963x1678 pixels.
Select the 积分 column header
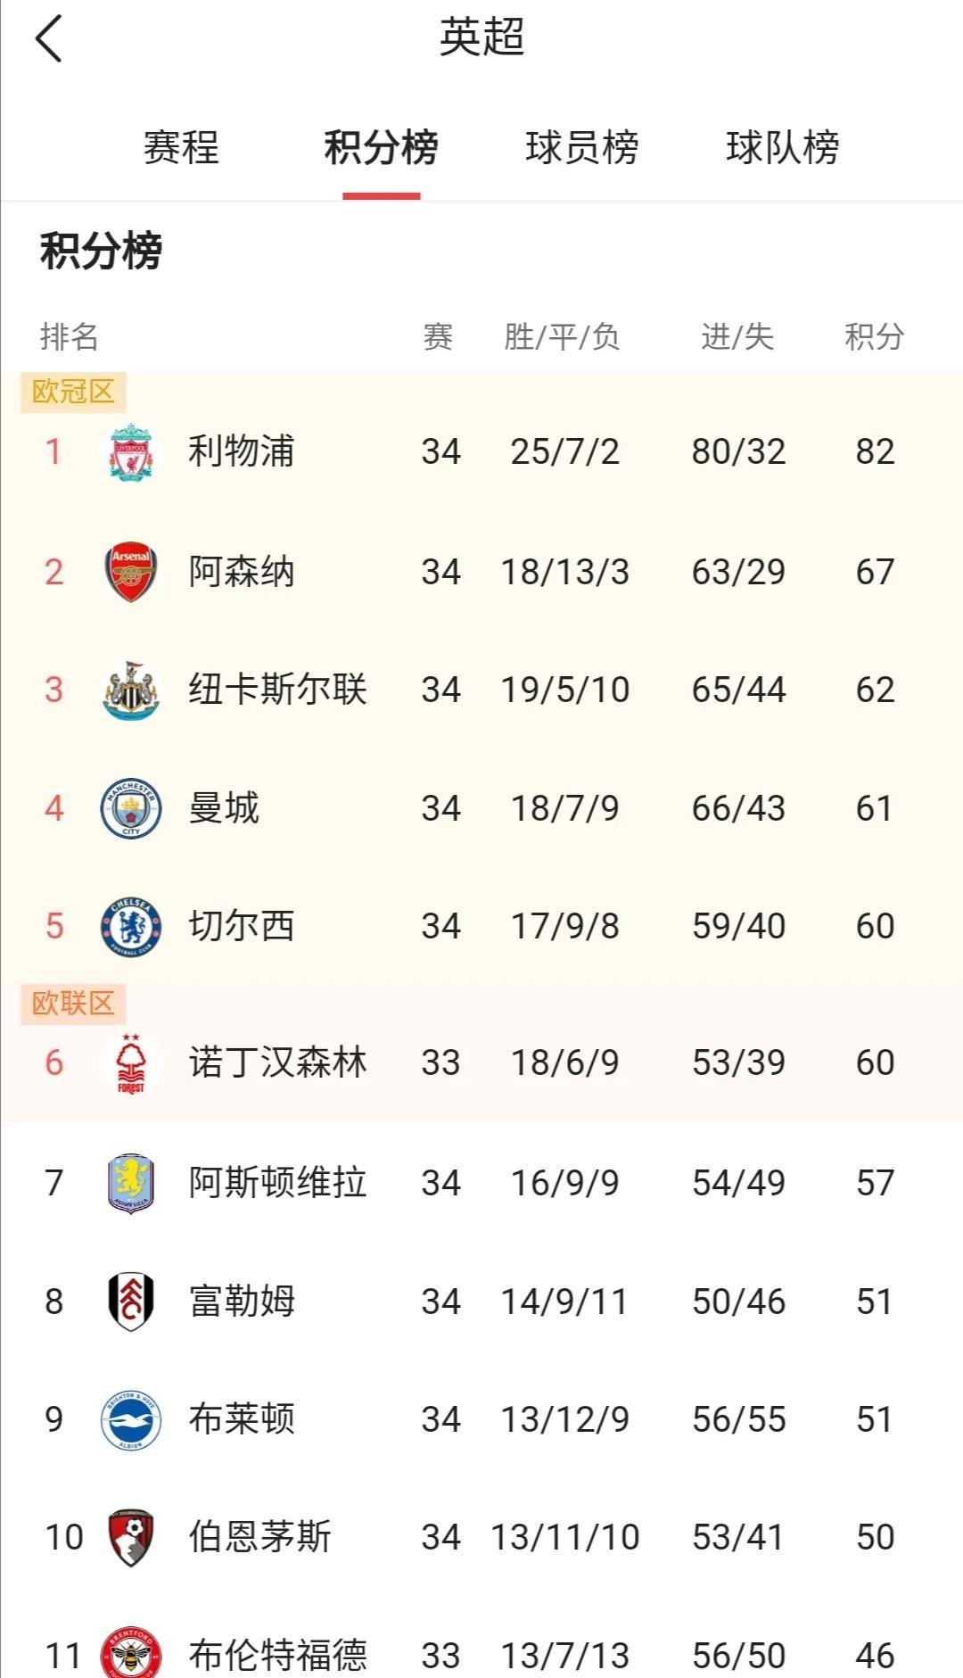pos(874,337)
